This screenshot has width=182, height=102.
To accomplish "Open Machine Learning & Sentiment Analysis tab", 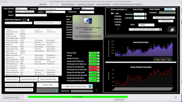I will coord(127,5).
